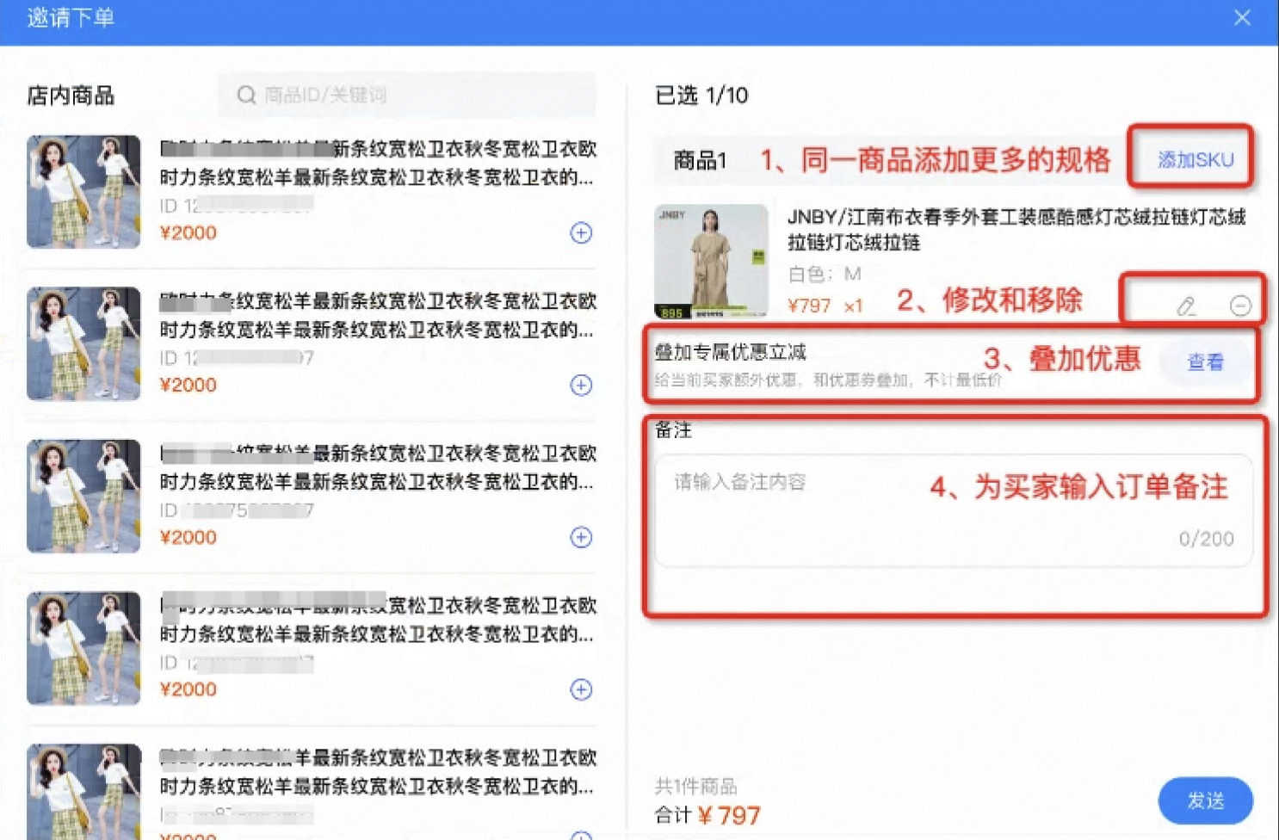The width and height of the screenshot is (1279, 840).
Task: Open the first store product thumbnail
Action: click(x=83, y=192)
